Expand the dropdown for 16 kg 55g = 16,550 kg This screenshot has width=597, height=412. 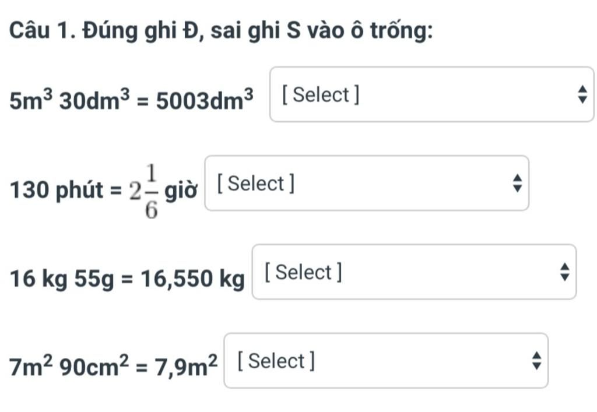[415, 272]
